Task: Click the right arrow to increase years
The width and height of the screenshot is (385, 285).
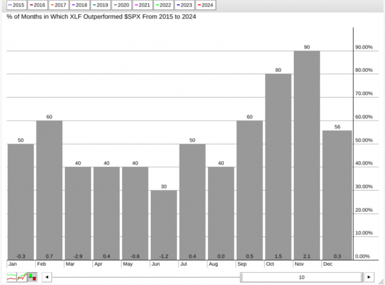Action: 369,277
